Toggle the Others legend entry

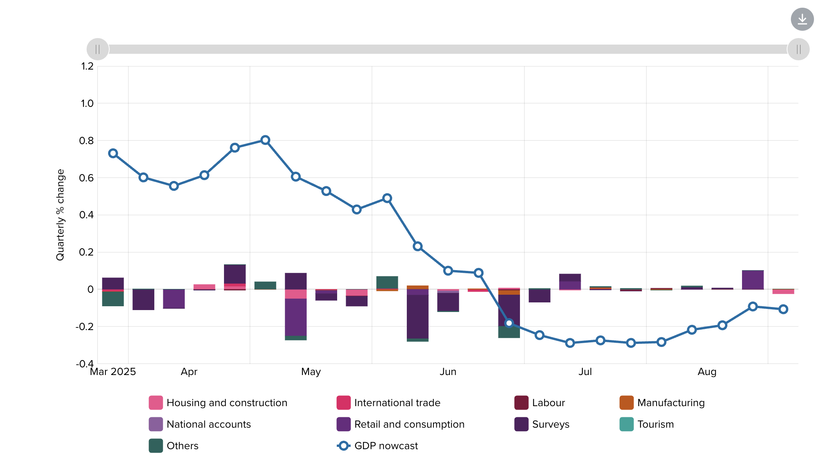coord(182,446)
